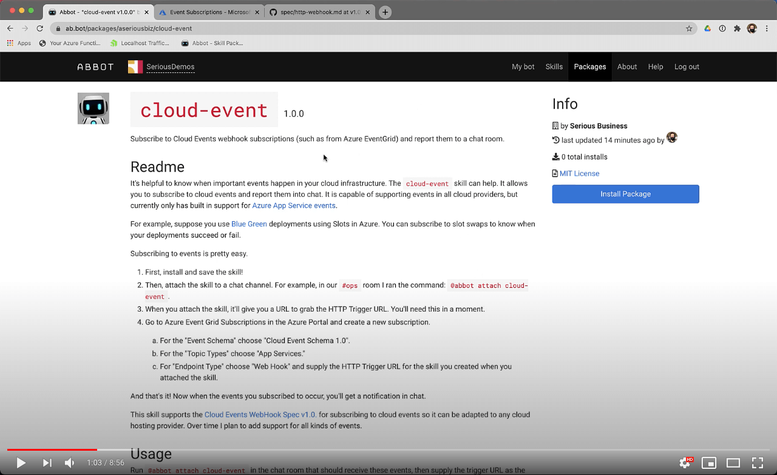Click the site info lock icon
777x475 pixels.
(x=58, y=29)
